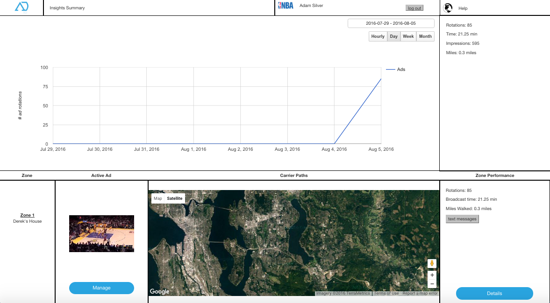Click the Google logo on map
Screen dimensions: 550x303
click(x=160, y=292)
